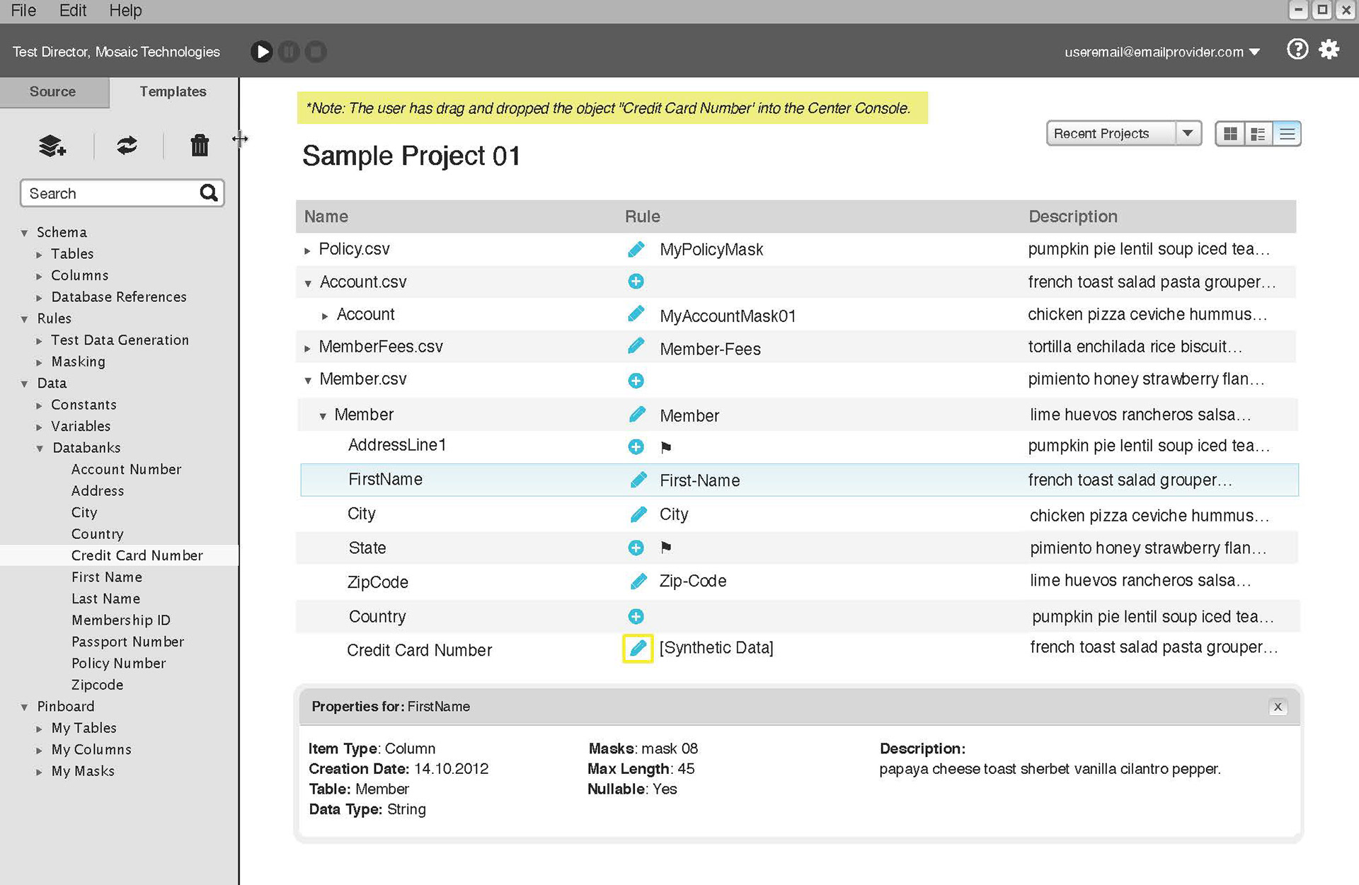Switch to plain list view icon
The image size is (1359, 885).
(x=1287, y=134)
